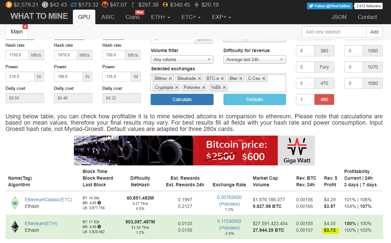Toggle the 1060 GPU card button
391x243 pixels.
372,51
